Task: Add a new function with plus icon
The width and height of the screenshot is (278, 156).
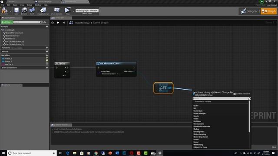Action: pyautogui.click(x=47, y=48)
